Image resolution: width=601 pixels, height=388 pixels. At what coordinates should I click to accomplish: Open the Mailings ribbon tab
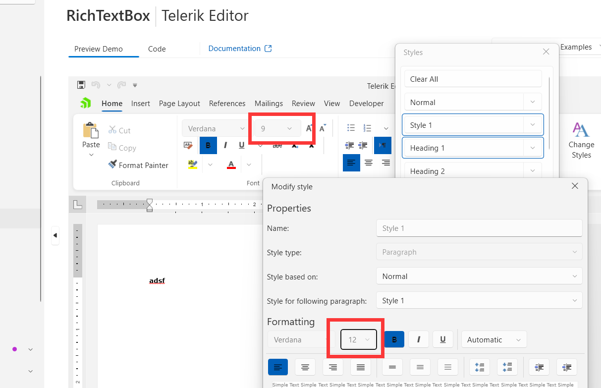[x=269, y=103]
